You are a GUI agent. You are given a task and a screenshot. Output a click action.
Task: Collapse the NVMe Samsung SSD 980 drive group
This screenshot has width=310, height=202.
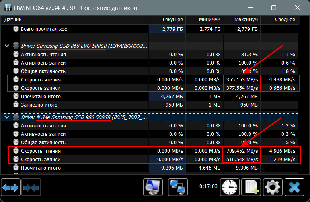7,117
